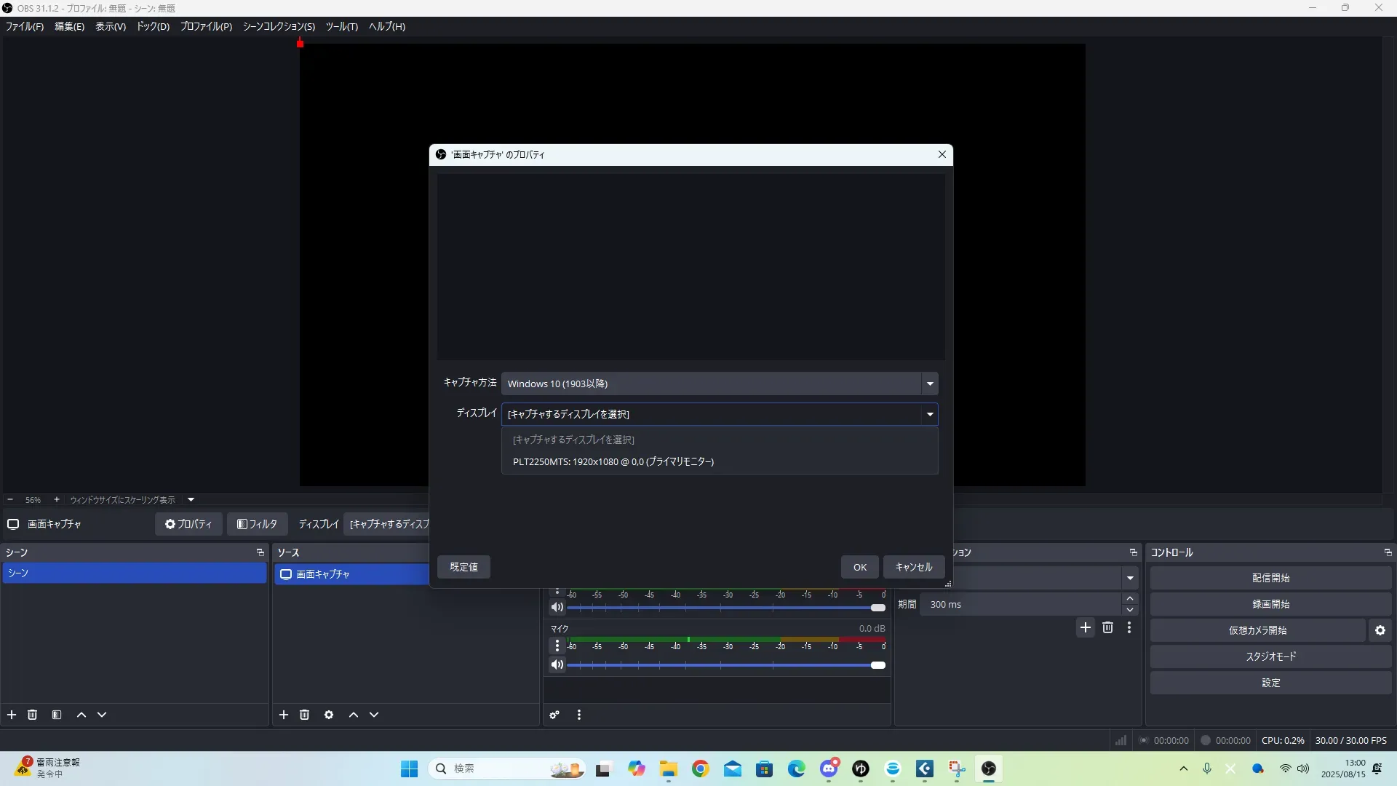Image resolution: width=1397 pixels, height=786 pixels.
Task: Click the 既定値 defaults button
Action: point(463,567)
